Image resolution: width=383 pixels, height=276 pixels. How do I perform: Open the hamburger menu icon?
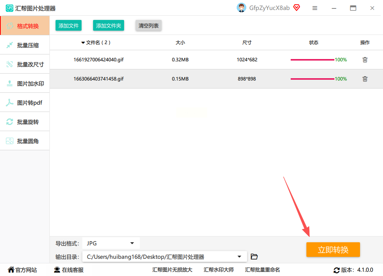(x=315, y=8)
